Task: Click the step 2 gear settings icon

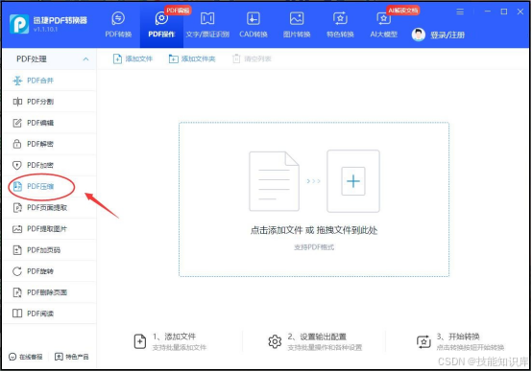Action: [275, 342]
